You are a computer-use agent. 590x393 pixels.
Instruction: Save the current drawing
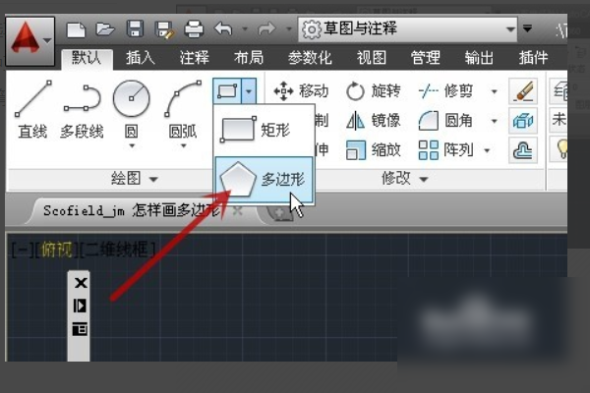[135, 28]
